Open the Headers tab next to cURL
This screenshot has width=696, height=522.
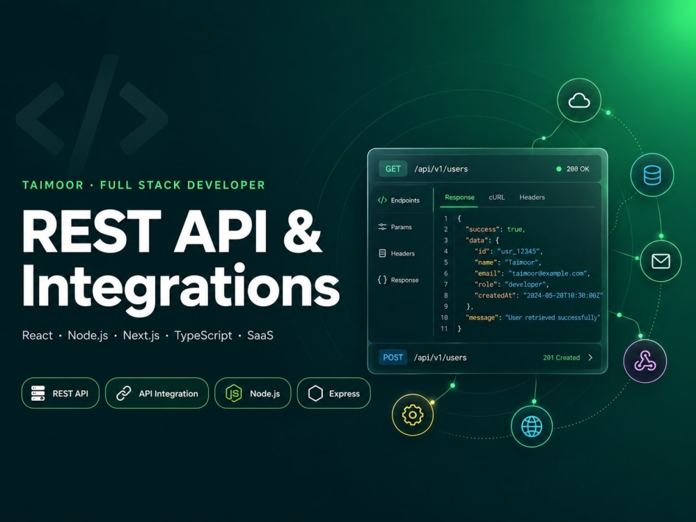[x=532, y=197]
